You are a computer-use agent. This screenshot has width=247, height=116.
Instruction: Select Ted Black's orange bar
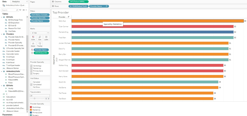(142, 99)
